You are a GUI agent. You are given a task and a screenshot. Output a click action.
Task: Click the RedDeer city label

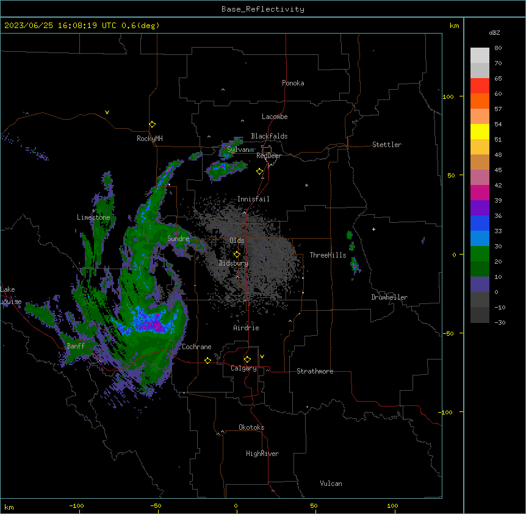(268, 156)
